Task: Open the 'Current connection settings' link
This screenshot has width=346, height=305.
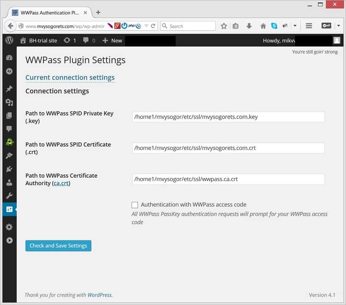Action: pyautogui.click(x=70, y=78)
